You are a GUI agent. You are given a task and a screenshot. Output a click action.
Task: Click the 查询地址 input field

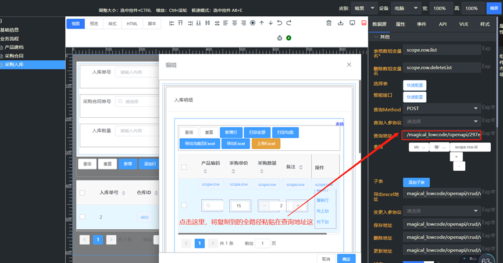(442, 135)
